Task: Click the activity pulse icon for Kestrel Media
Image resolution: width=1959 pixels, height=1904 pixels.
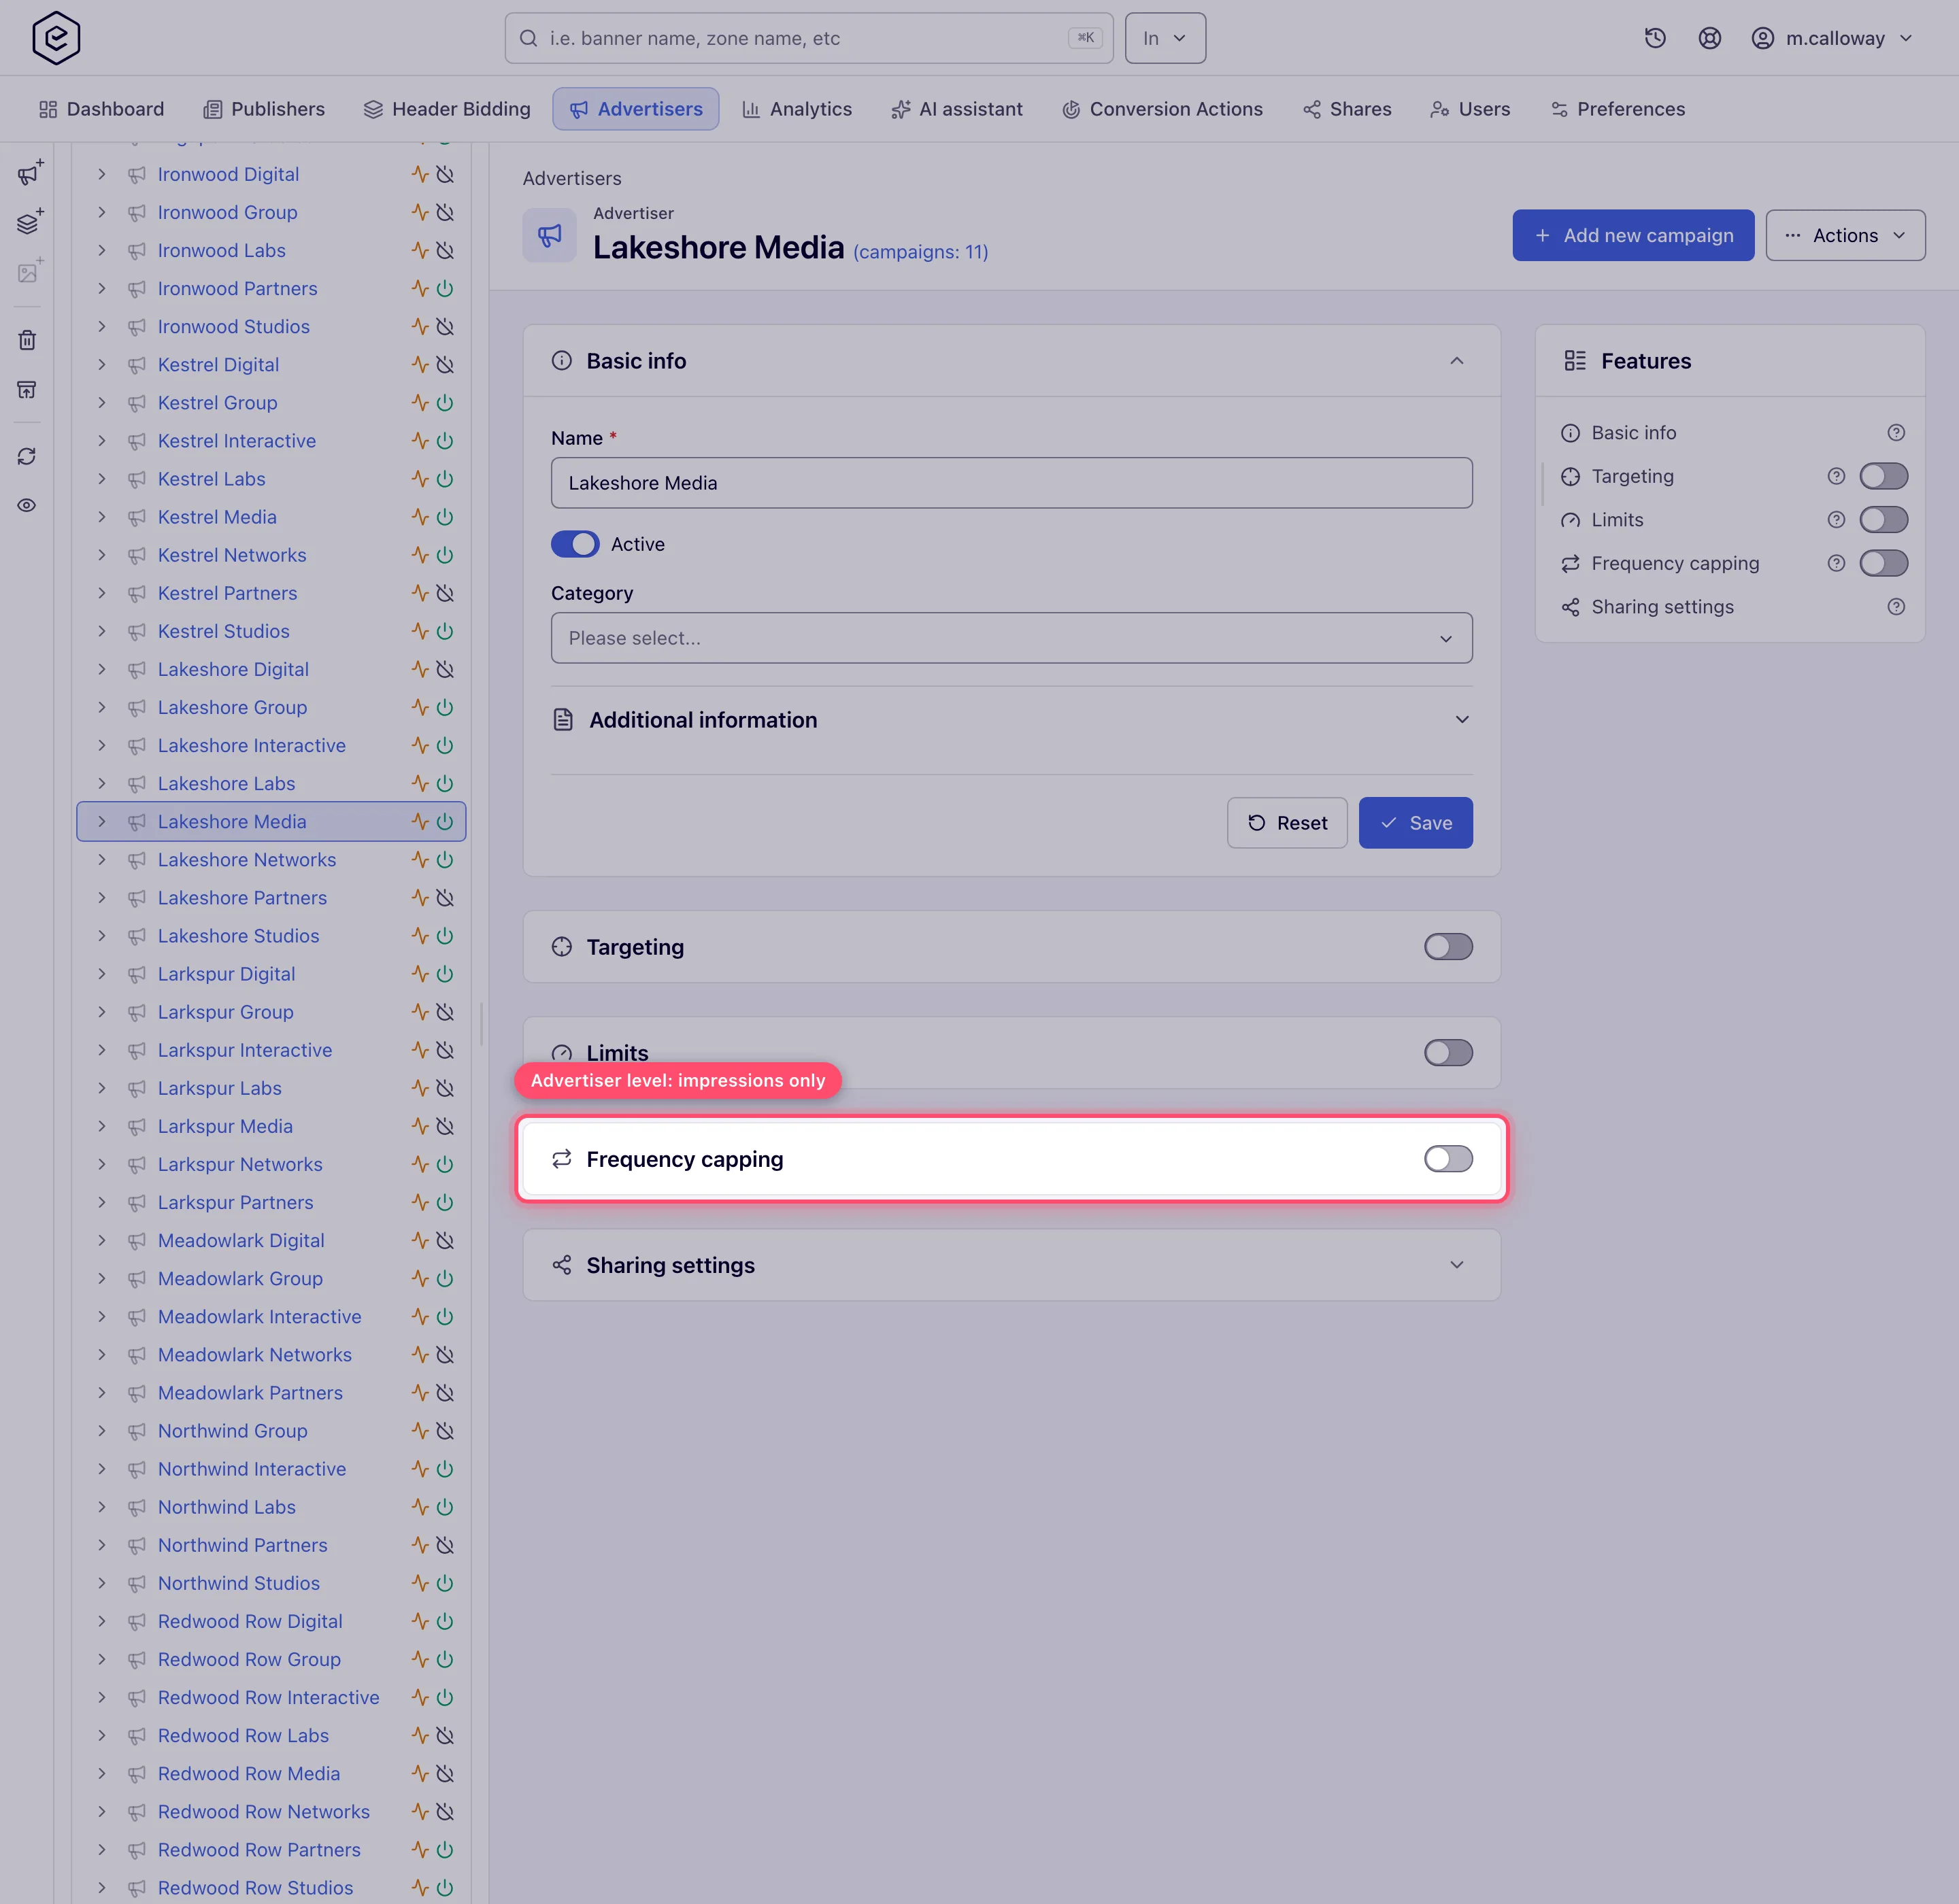Action: (420, 517)
